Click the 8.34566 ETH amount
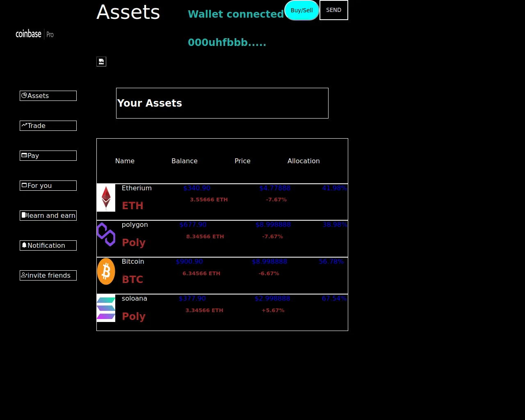This screenshot has height=420, width=525. 205,236
